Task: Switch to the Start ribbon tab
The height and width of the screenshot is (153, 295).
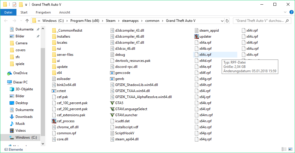Action: tap(24, 12)
